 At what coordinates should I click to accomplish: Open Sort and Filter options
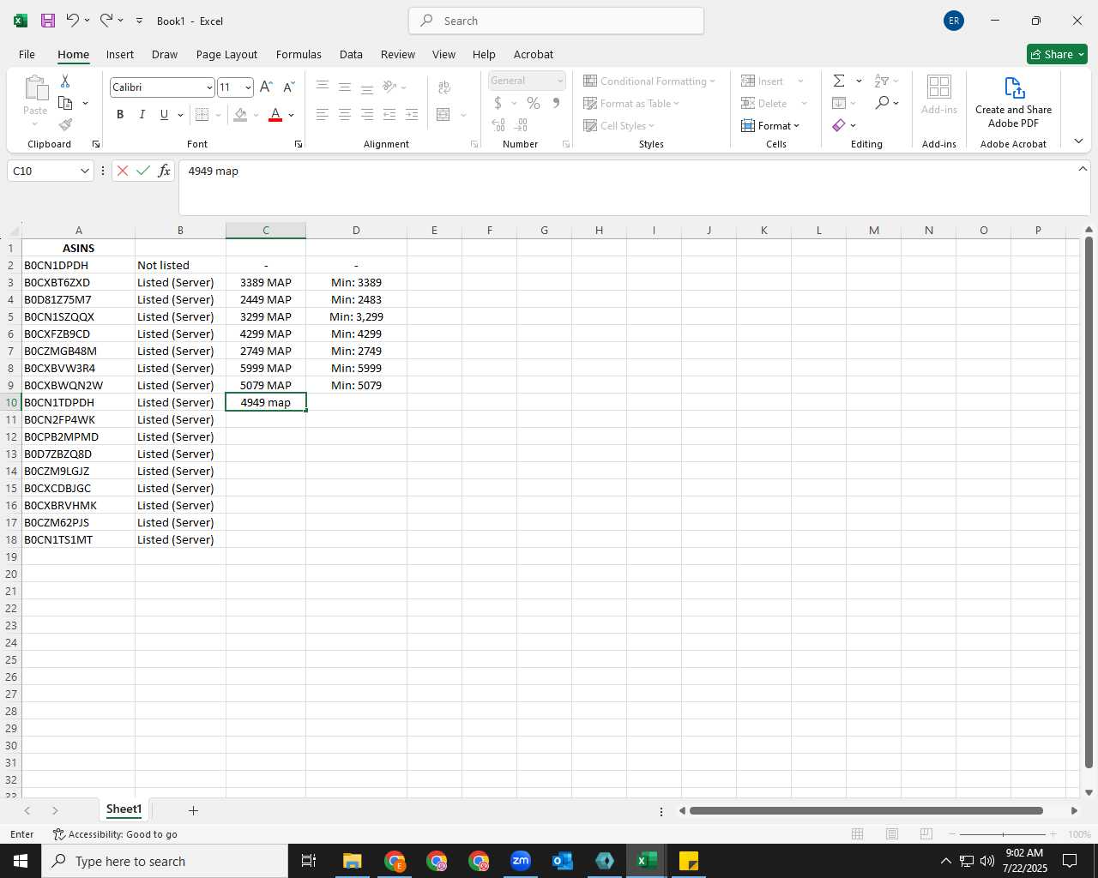882,81
